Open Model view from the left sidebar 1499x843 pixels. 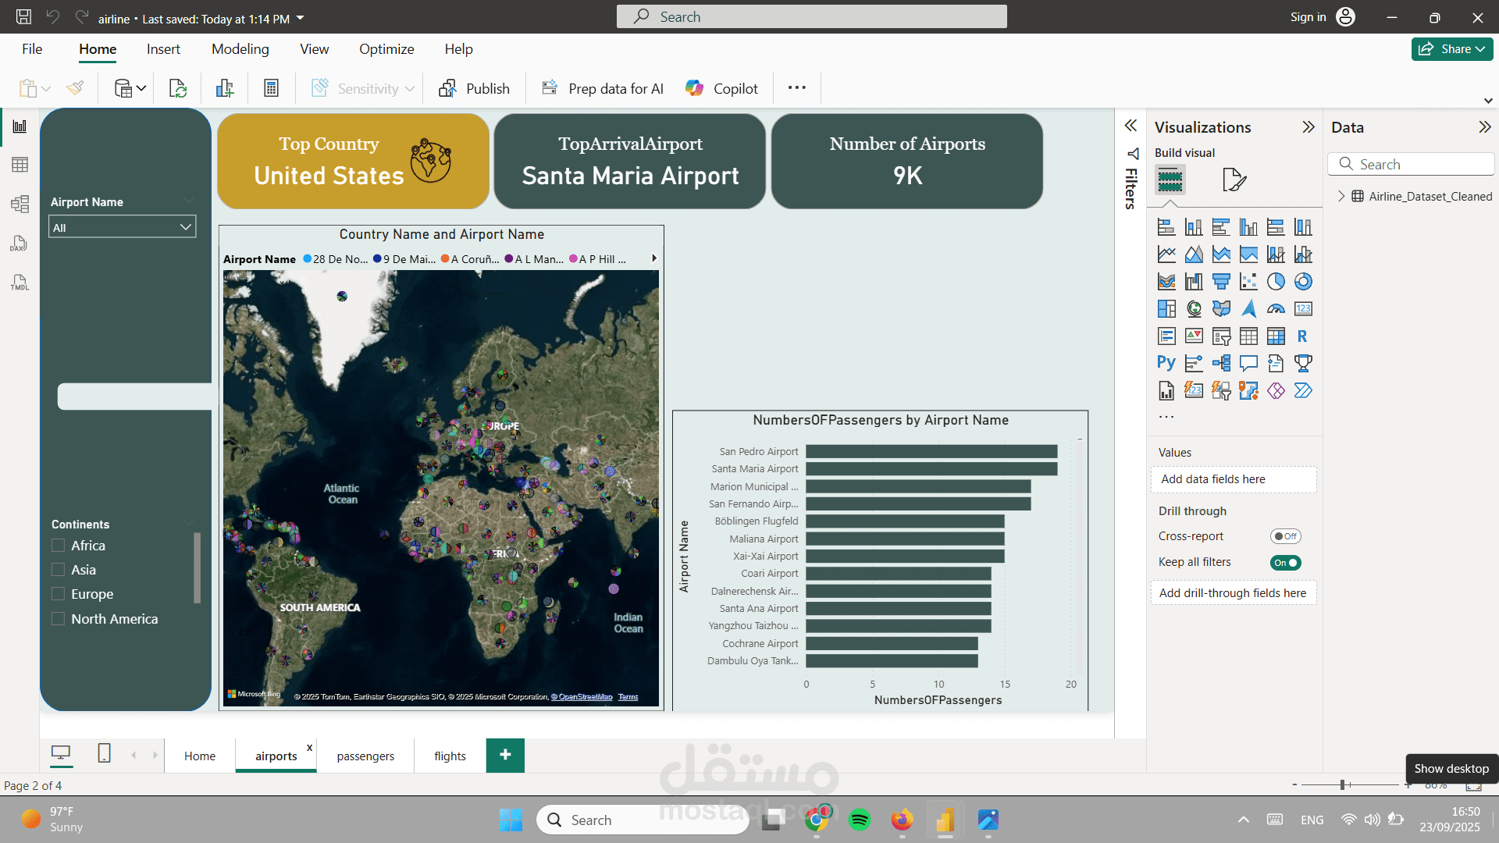pyautogui.click(x=20, y=204)
